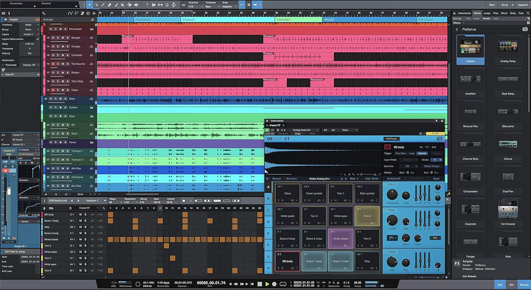Select the Arrow tool in the toolbar
531x290 pixels.
pos(90,5)
